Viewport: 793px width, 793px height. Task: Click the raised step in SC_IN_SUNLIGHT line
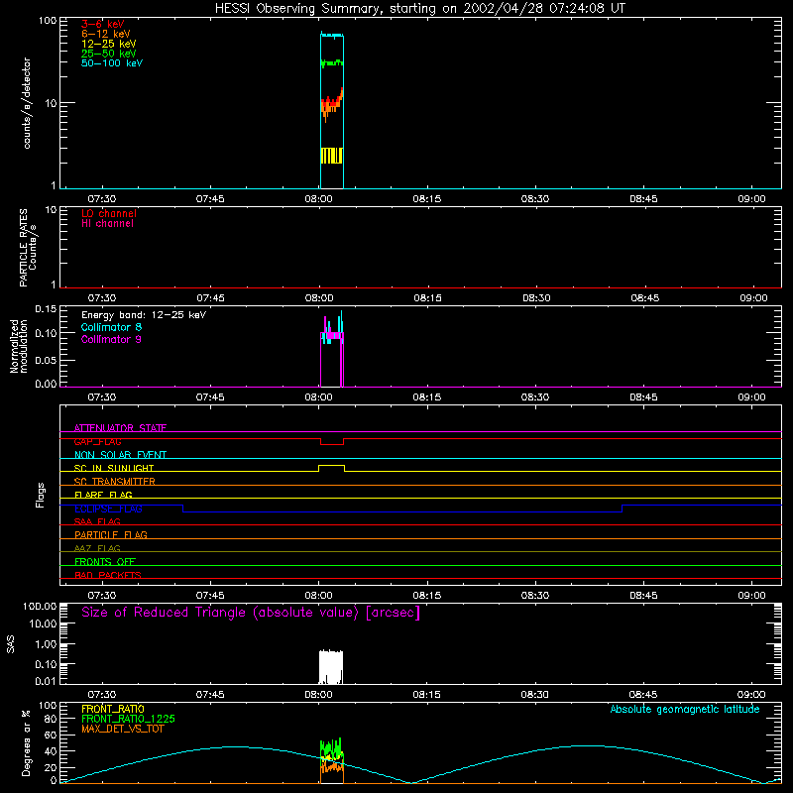click(x=331, y=465)
